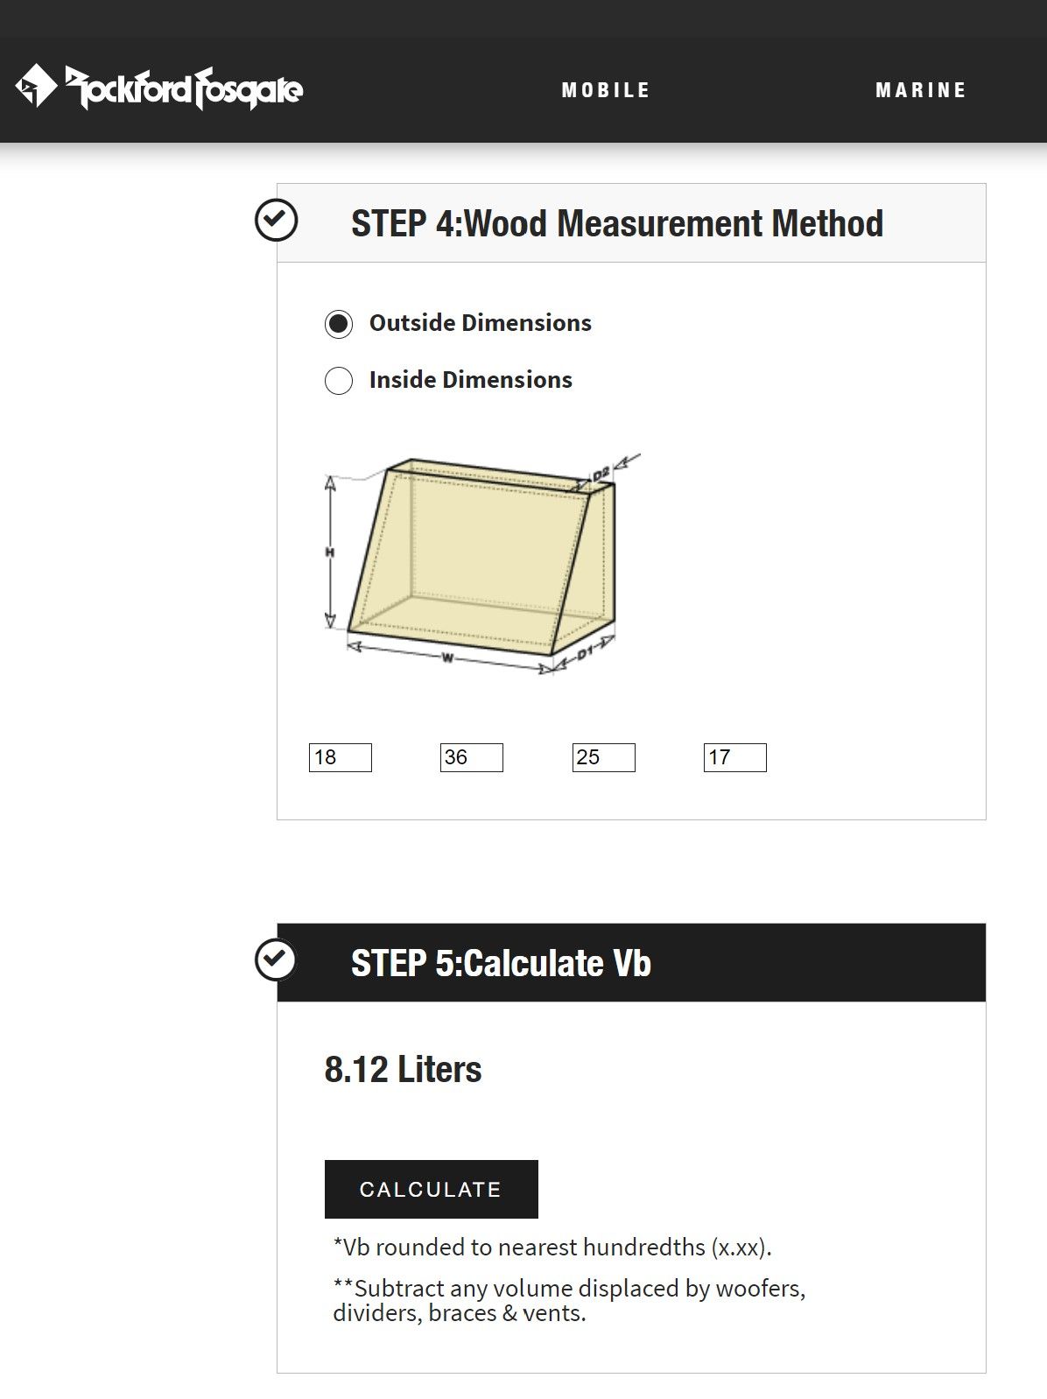Open the MOBILE navigation menu
This screenshot has height=1399, width=1047.
607,90
